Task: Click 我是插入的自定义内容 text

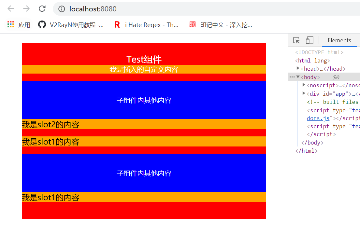Action: point(144,69)
